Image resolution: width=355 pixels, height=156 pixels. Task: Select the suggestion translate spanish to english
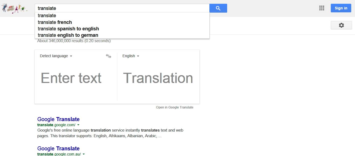pos(68,29)
